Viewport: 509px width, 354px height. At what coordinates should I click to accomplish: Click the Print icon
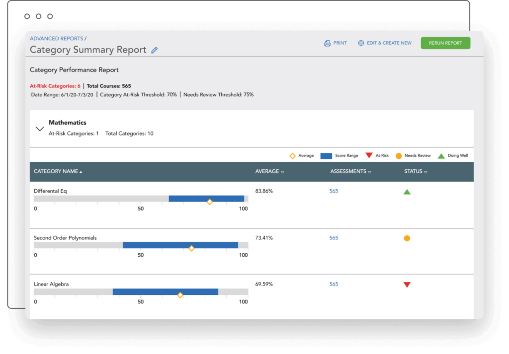point(327,43)
